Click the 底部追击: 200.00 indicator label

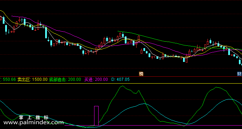[x=65, y=79]
